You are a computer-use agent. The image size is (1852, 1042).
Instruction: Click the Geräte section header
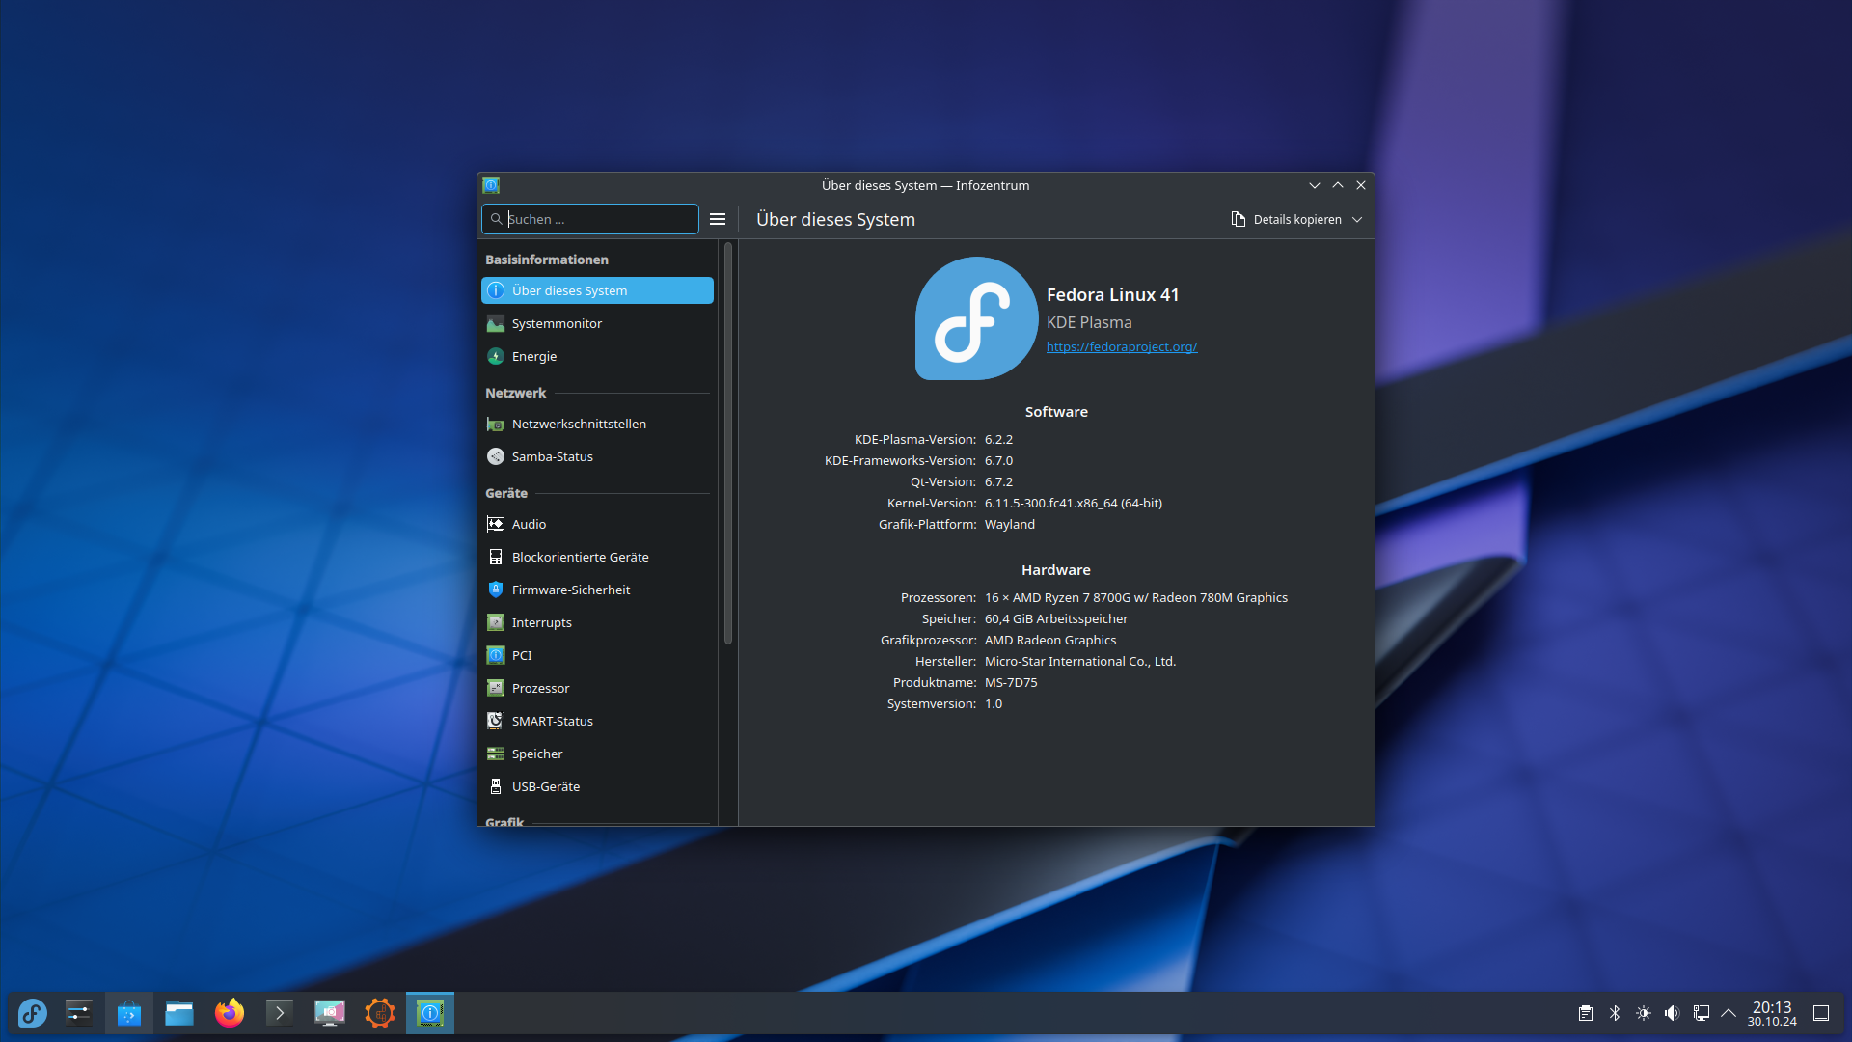(x=506, y=493)
